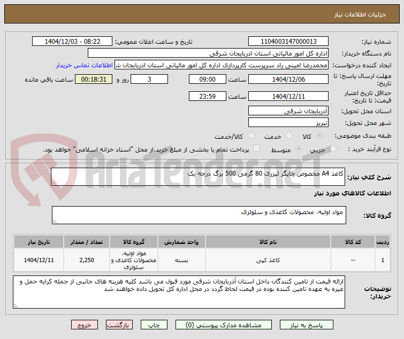Click the چاپ print button
The height and width of the screenshot is (339, 404).
(x=154, y=325)
